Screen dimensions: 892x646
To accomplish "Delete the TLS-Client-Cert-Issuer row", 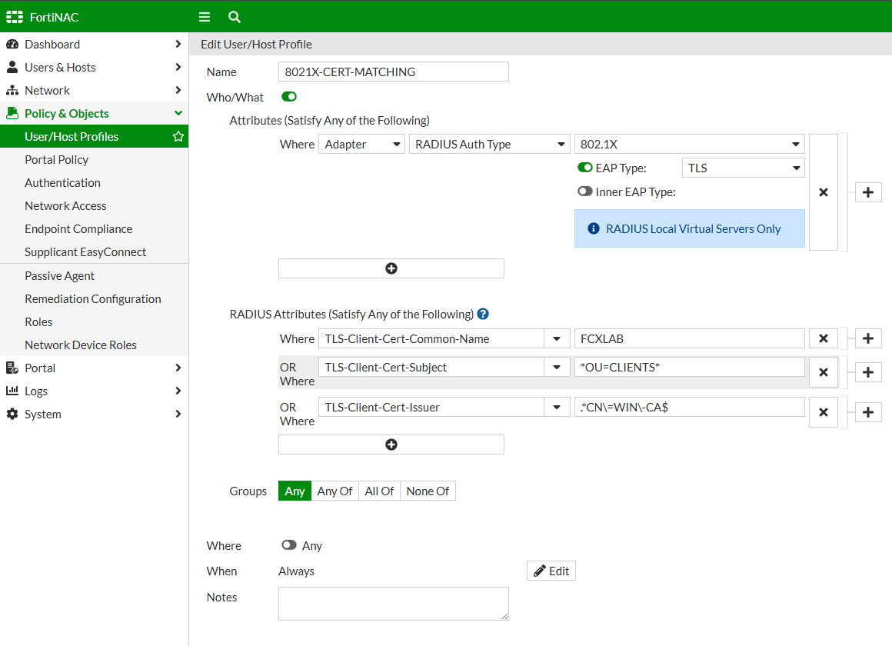I will pos(823,412).
